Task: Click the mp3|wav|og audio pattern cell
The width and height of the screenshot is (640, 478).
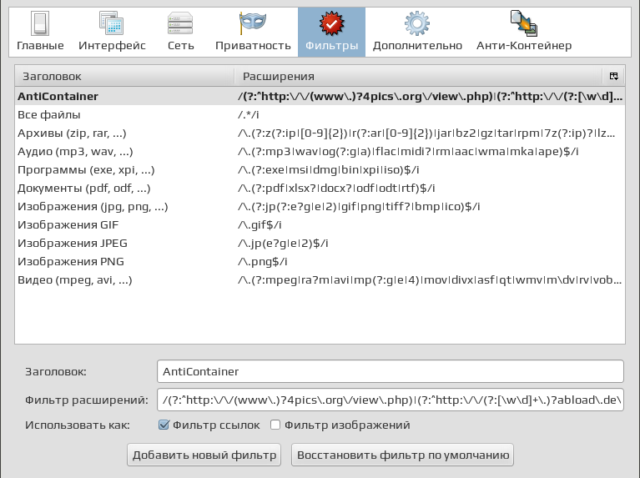Action: click(x=408, y=152)
